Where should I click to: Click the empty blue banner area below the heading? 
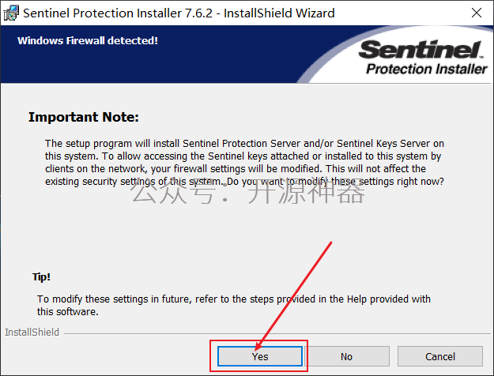coord(158,67)
